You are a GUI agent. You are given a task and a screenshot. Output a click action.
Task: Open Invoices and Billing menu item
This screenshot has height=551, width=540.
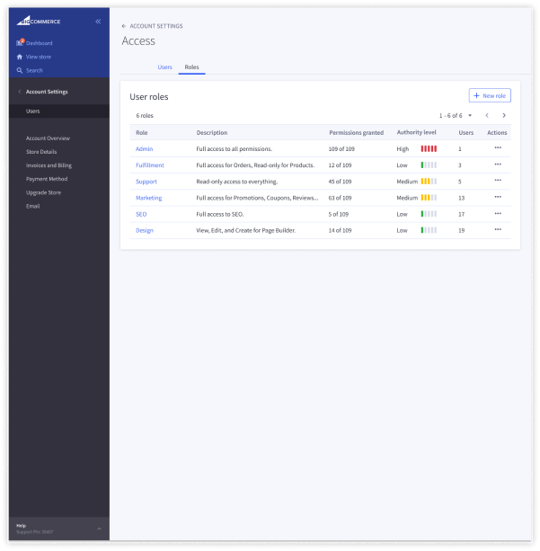49,165
